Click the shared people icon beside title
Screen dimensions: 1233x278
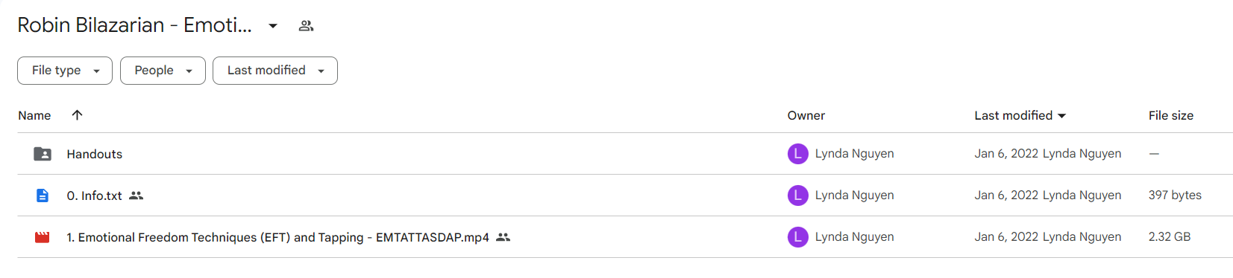pos(306,26)
